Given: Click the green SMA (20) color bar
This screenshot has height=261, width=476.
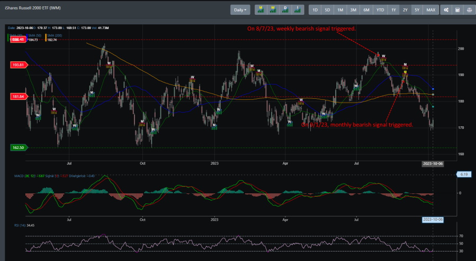Looking at the screenshot, I should [x=8, y=38].
